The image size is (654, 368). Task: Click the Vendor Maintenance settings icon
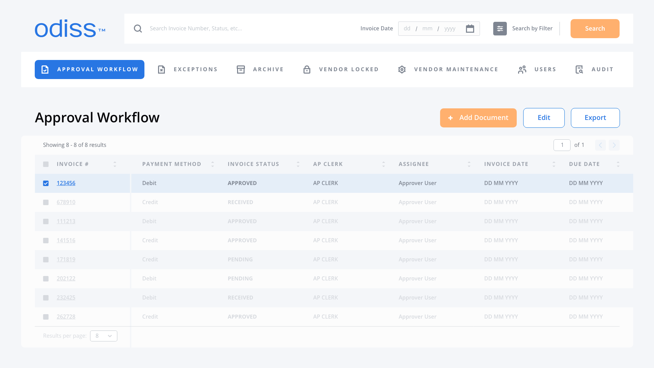click(x=402, y=69)
